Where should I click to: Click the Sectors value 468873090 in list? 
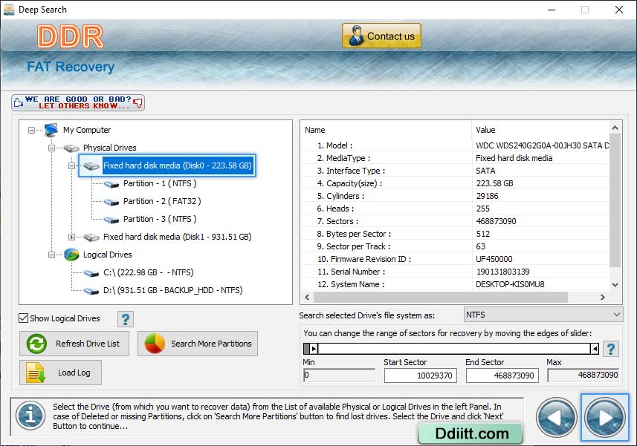496,221
